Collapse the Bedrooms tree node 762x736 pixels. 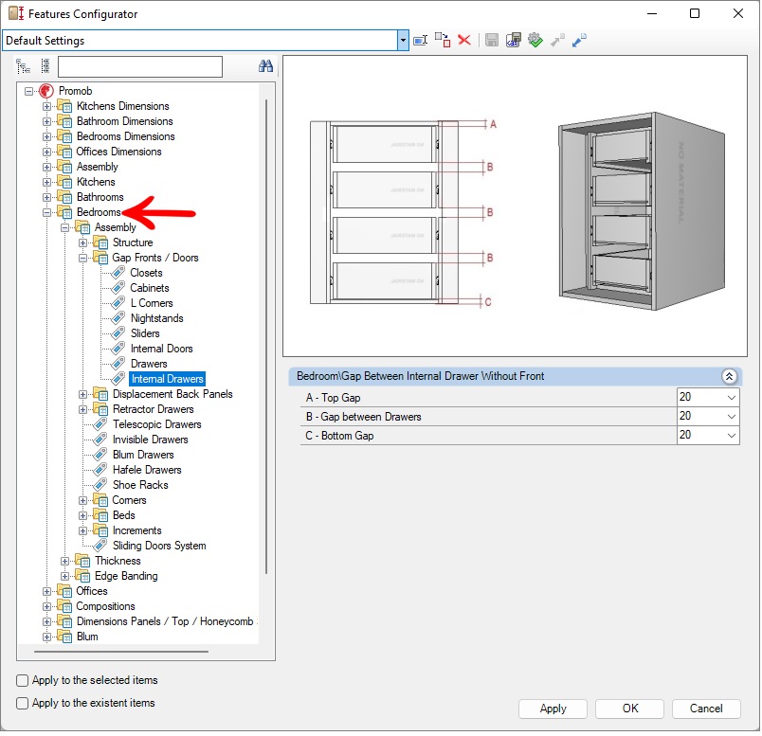point(46,212)
